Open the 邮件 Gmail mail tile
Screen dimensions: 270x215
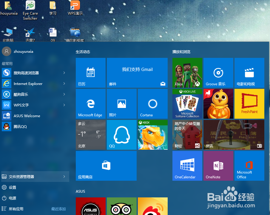137,73
